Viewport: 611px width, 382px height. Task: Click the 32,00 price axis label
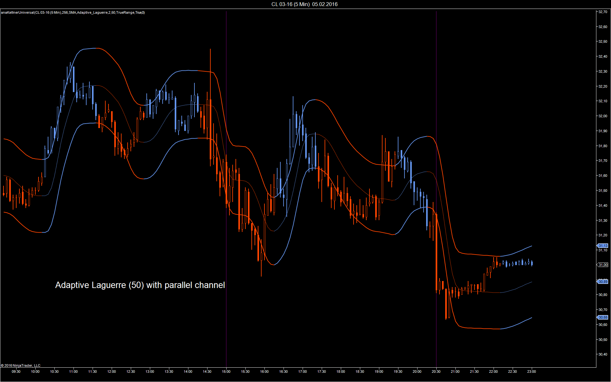coord(603,116)
